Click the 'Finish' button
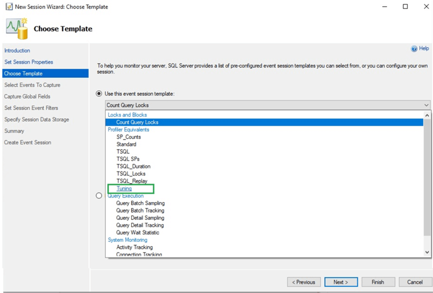The image size is (433, 293). click(x=378, y=282)
